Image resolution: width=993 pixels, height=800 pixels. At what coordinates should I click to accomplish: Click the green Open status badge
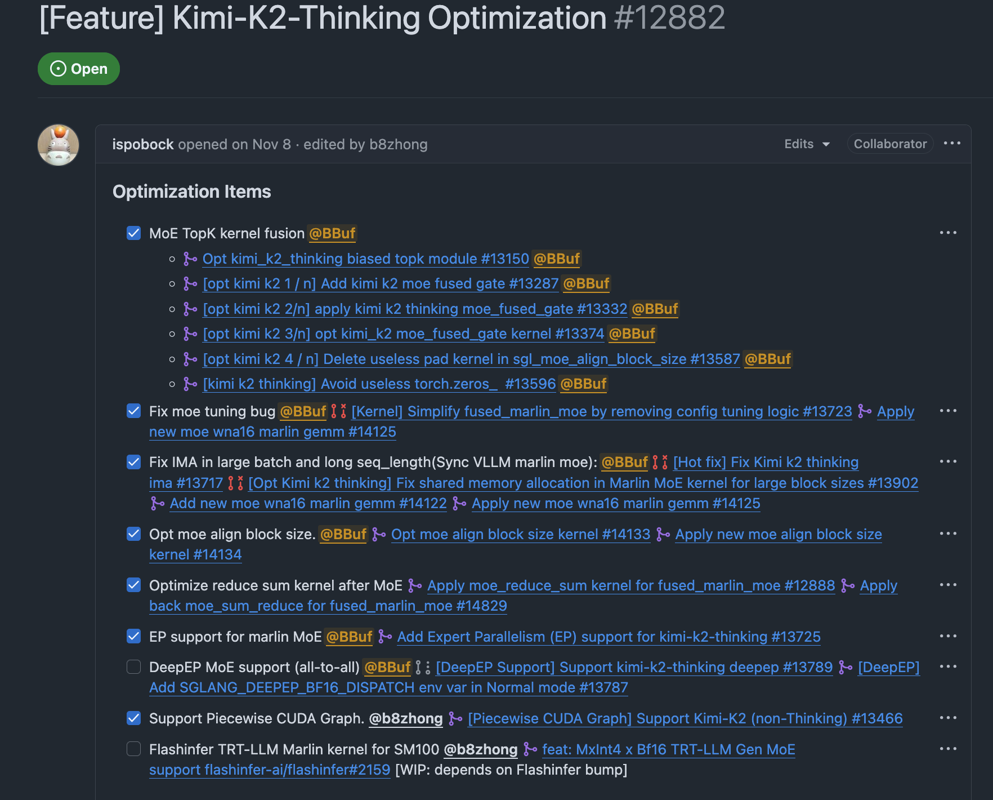click(x=79, y=69)
